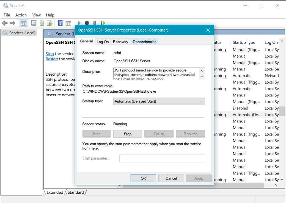The height and width of the screenshot is (203, 286).
Task: Click the horizontal scrollbar thumb in services list
Action: [x=193, y=185]
